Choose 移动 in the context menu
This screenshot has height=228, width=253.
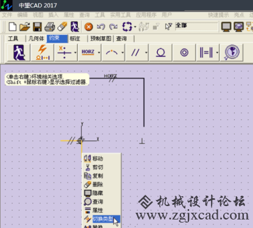pos(102,159)
